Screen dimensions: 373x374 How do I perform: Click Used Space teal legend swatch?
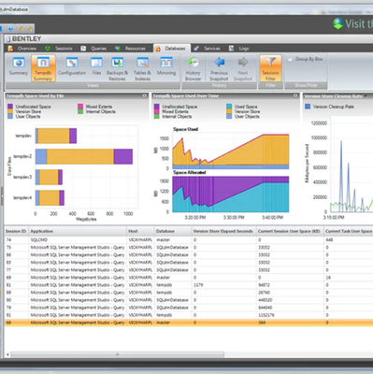[x=229, y=107]
